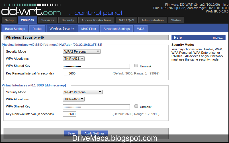
Task: Select the Wireless Security subtab
Action: [x=62, y=28]
